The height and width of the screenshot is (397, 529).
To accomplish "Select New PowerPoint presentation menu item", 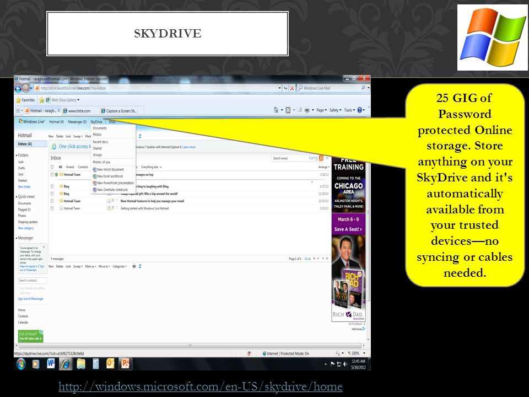I will click(114, 183).
